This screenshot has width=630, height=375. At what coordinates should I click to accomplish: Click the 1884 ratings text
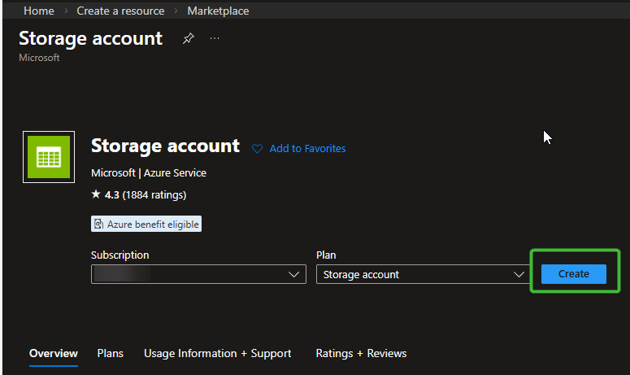(x=154, y=195)
